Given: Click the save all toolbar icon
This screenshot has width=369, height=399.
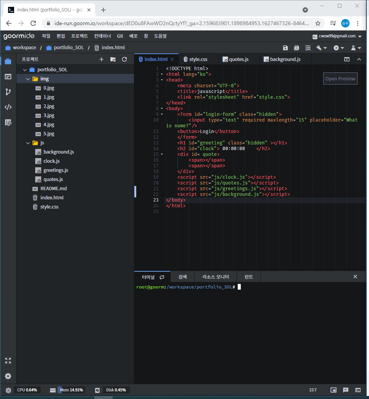Looking at the screenshot, I should pos(296,48).
